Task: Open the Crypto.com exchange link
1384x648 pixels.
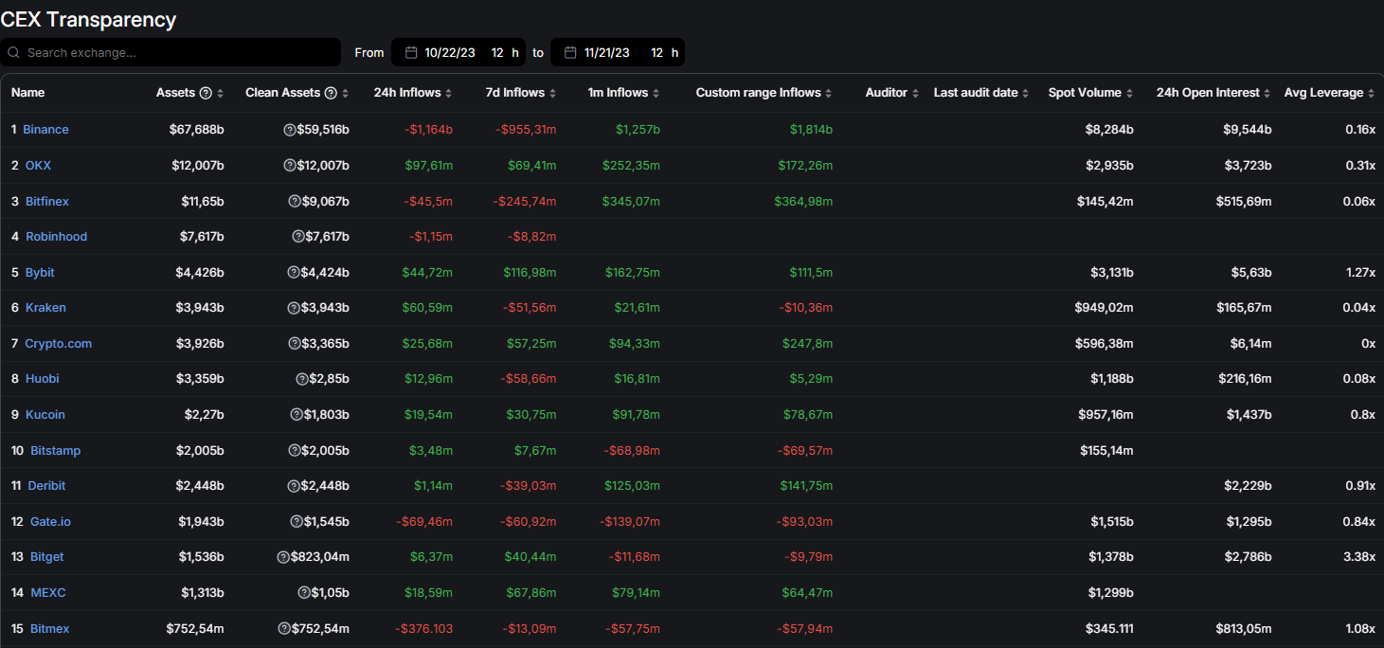Action: coord(58,344)
